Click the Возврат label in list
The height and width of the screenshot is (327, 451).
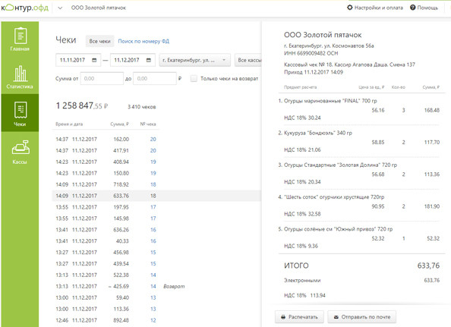[x=174, y=287]
